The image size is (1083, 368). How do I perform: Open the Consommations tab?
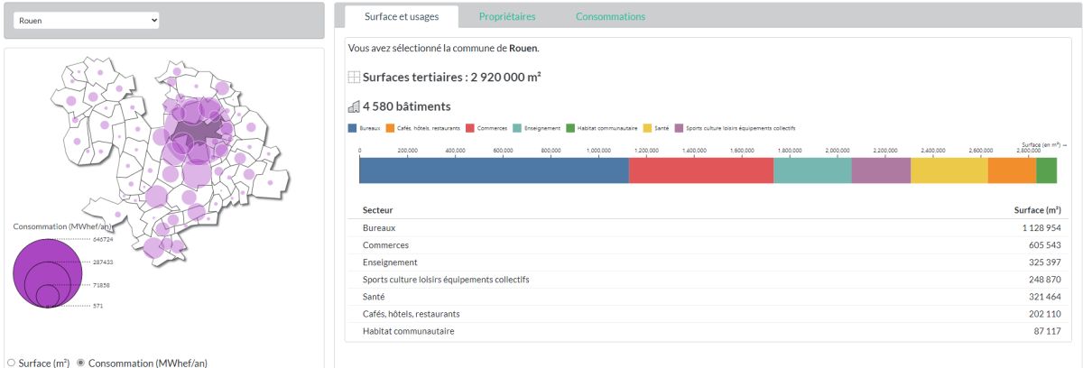pyautogui.click(x=610, y=16)
